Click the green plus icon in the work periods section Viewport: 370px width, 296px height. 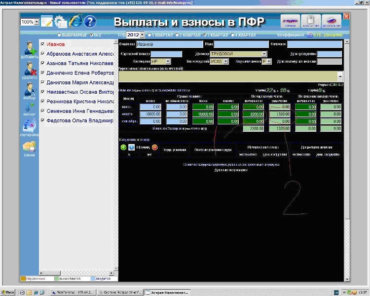pos(123,147)
